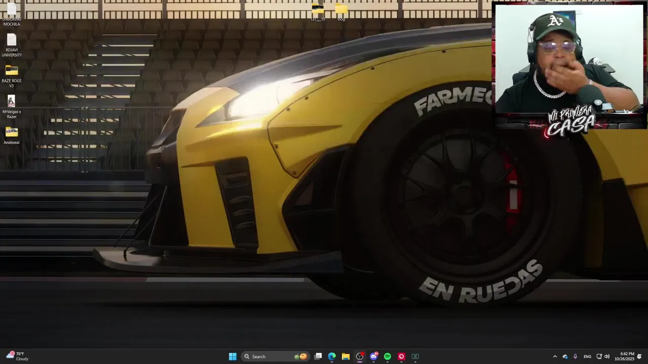Open the weather widget showing 76°F Cloudy
This screenshot has height=364, width=648.
pyautogui.click(x=18, y=356)
